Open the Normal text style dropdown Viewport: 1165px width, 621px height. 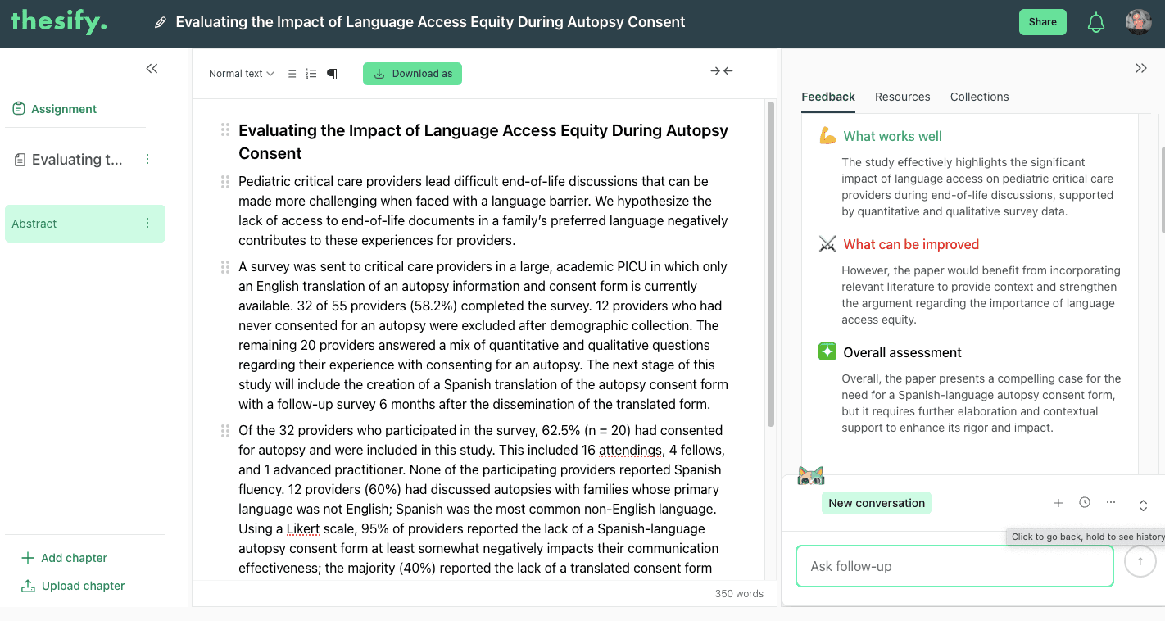[x=242, y=74]
